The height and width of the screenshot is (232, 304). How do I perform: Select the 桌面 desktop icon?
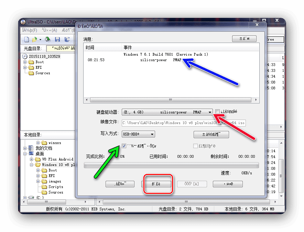click(x=31, y=154)
